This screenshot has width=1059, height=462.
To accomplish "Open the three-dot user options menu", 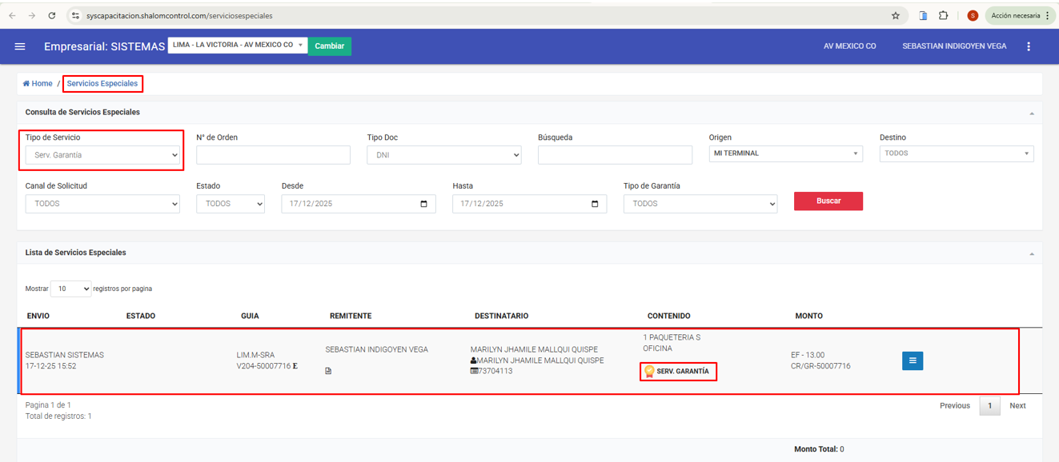I will [x=1029, y=46].
